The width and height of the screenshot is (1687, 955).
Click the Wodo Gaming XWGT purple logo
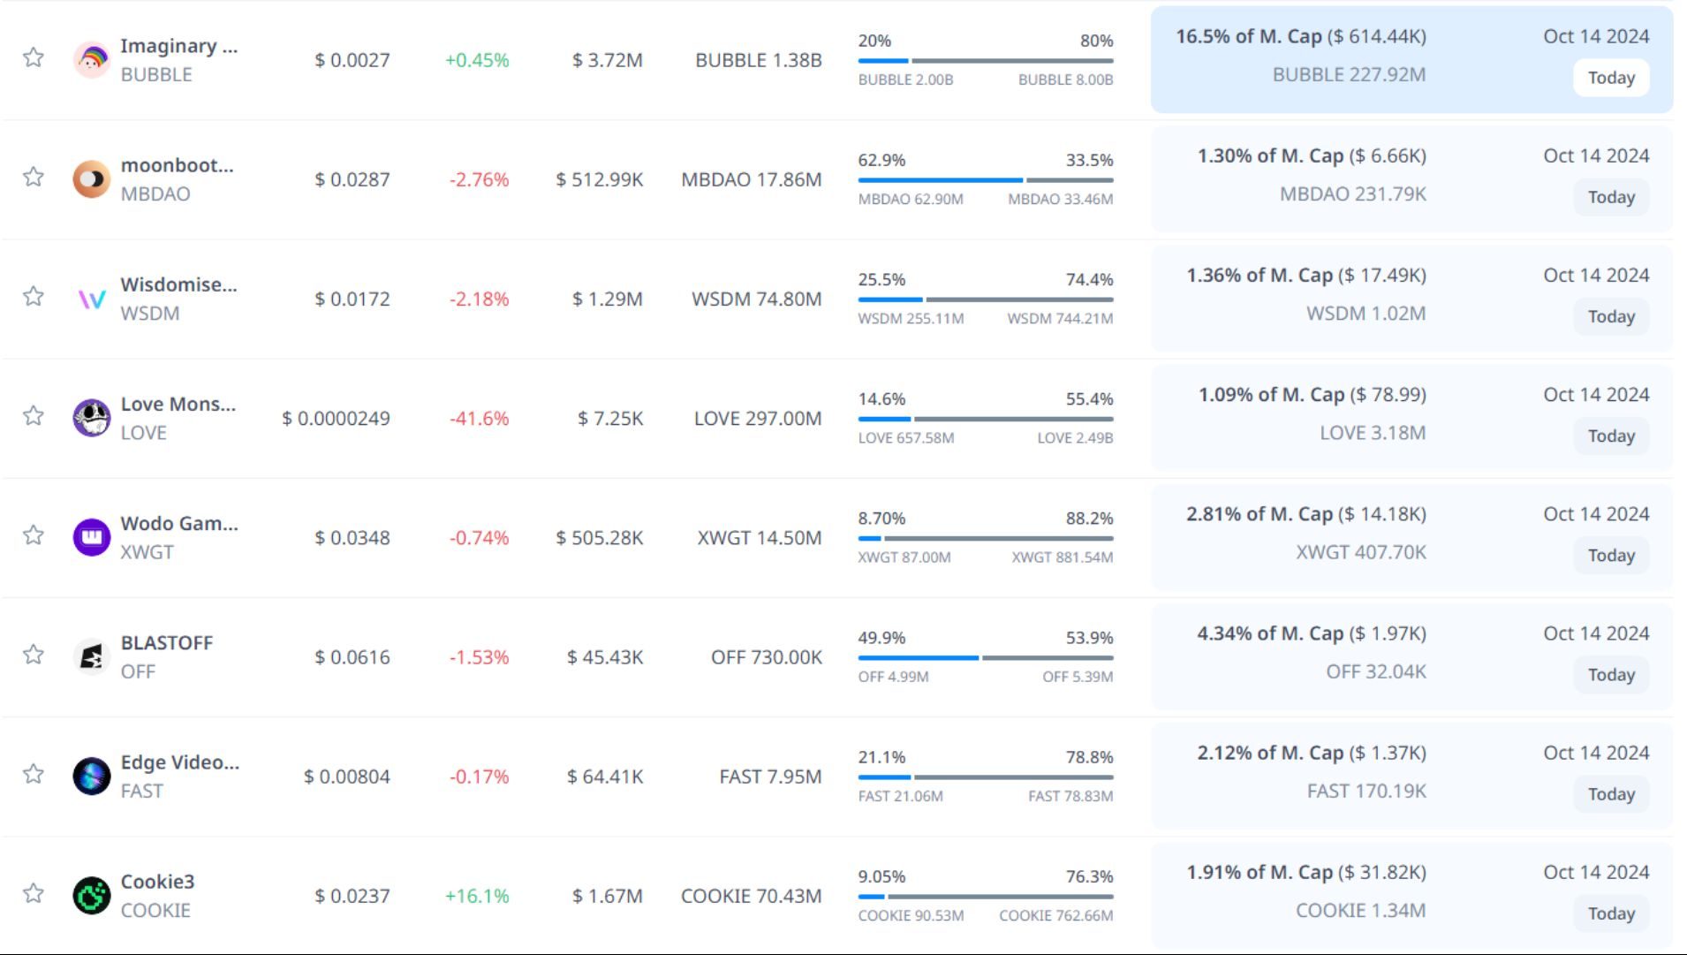[x=91, y=537]
